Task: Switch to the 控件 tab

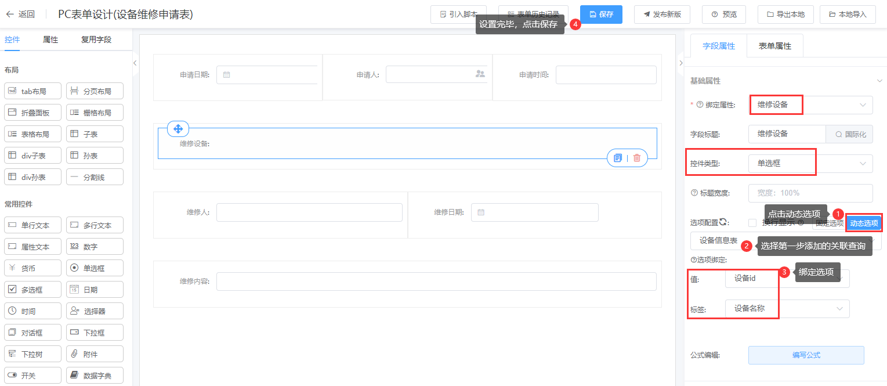Action: pos(12,40)
